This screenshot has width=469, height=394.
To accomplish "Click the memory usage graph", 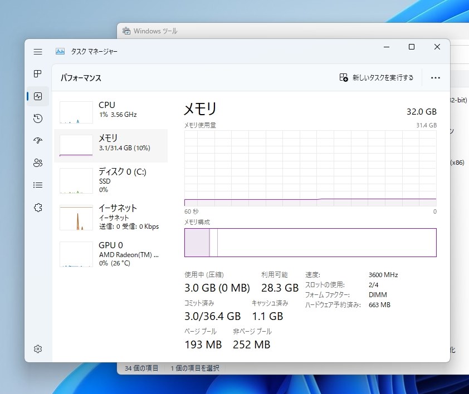I will (x=310, y=168).
